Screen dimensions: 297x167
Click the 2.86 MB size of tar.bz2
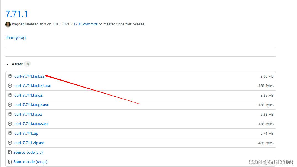(267, 76)
